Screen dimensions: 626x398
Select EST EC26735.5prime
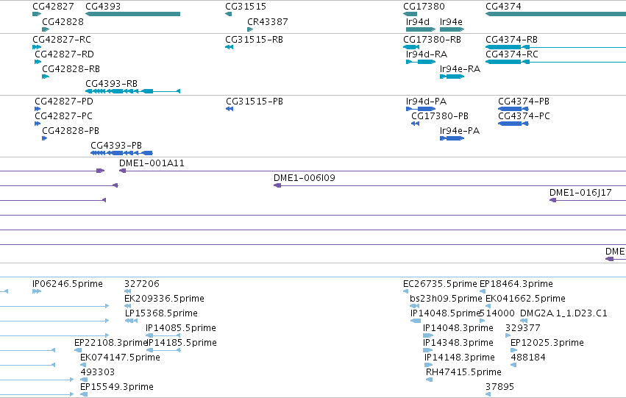(440, 284)
